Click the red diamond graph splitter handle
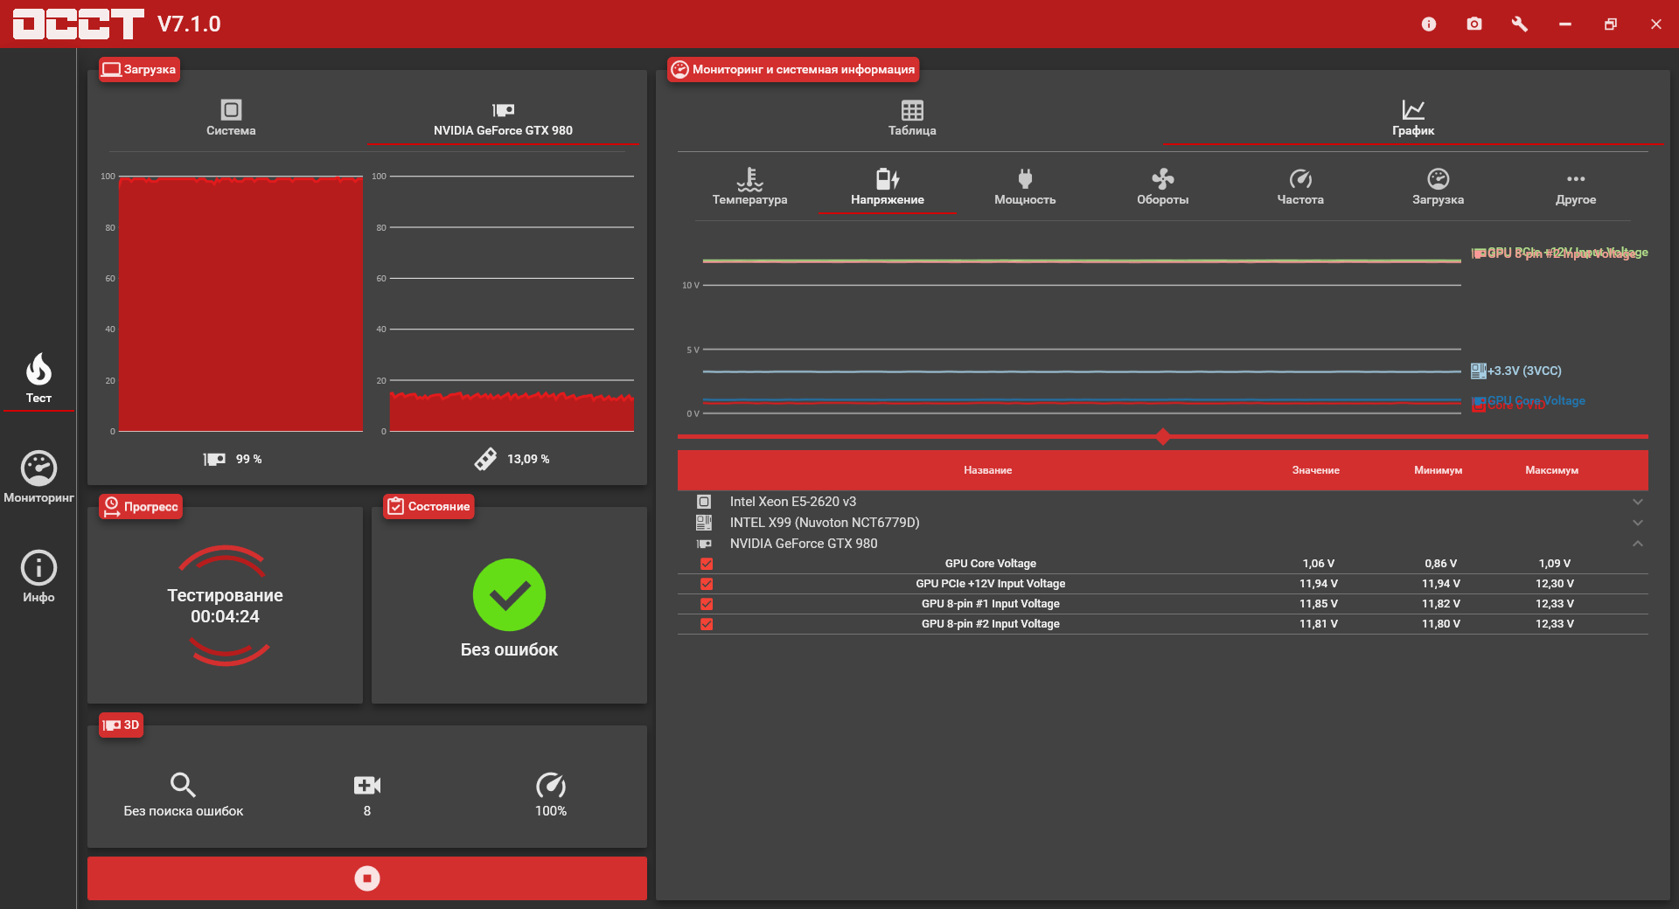 tap(1162, 436)
